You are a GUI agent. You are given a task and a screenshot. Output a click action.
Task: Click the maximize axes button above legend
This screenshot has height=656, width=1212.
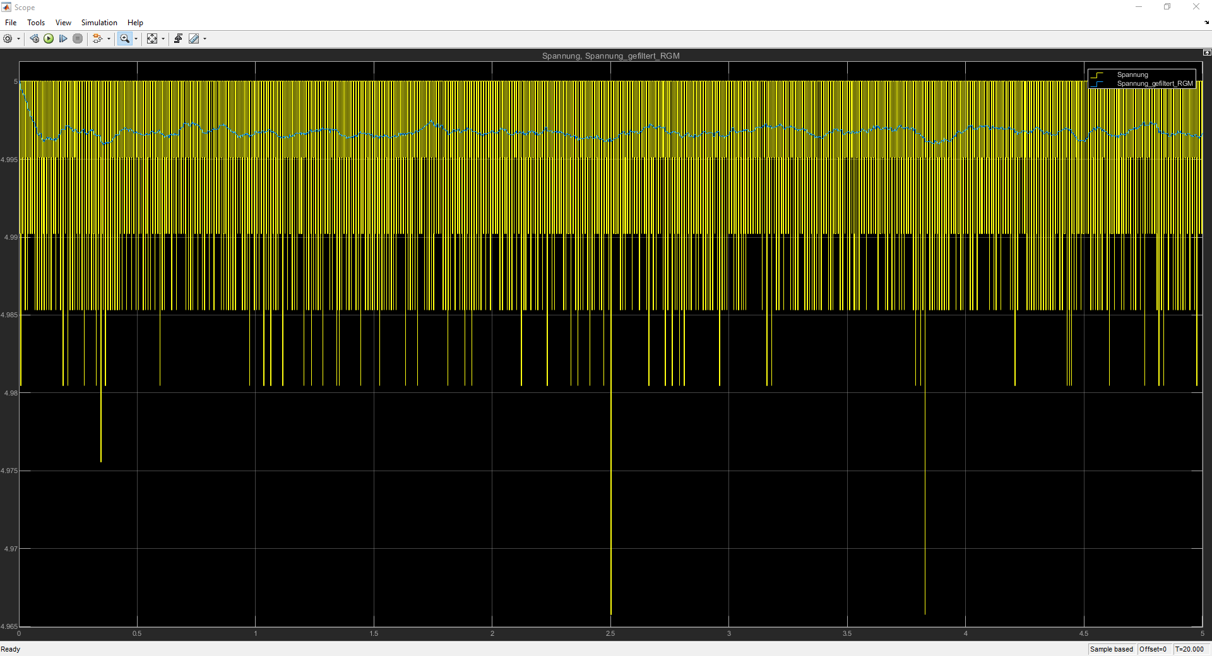[1206, 53]
